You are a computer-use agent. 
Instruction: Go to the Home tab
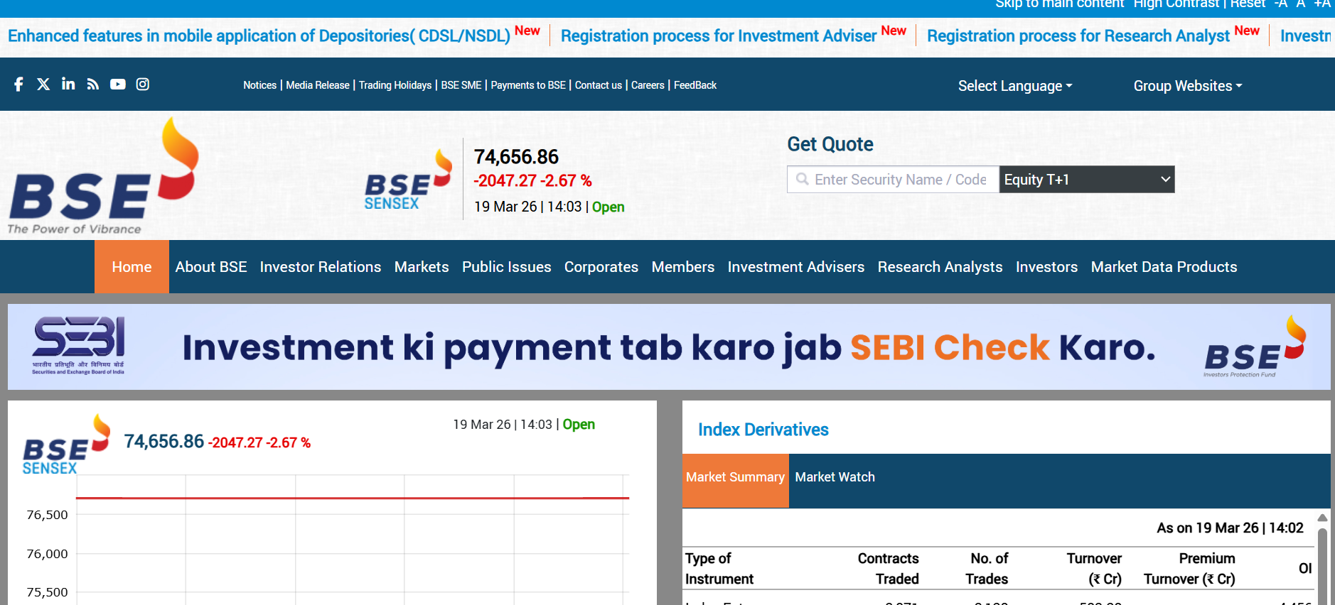pos(132,267)
